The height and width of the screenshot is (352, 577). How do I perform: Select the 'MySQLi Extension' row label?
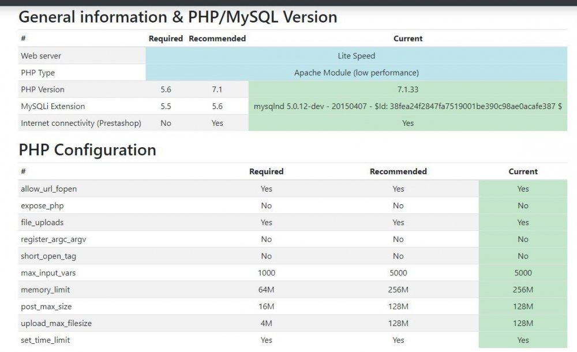coord(53,106)
